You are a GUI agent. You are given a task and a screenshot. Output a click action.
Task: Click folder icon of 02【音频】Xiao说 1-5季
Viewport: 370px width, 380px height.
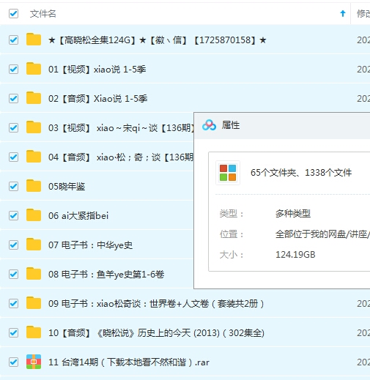[34, 98]
